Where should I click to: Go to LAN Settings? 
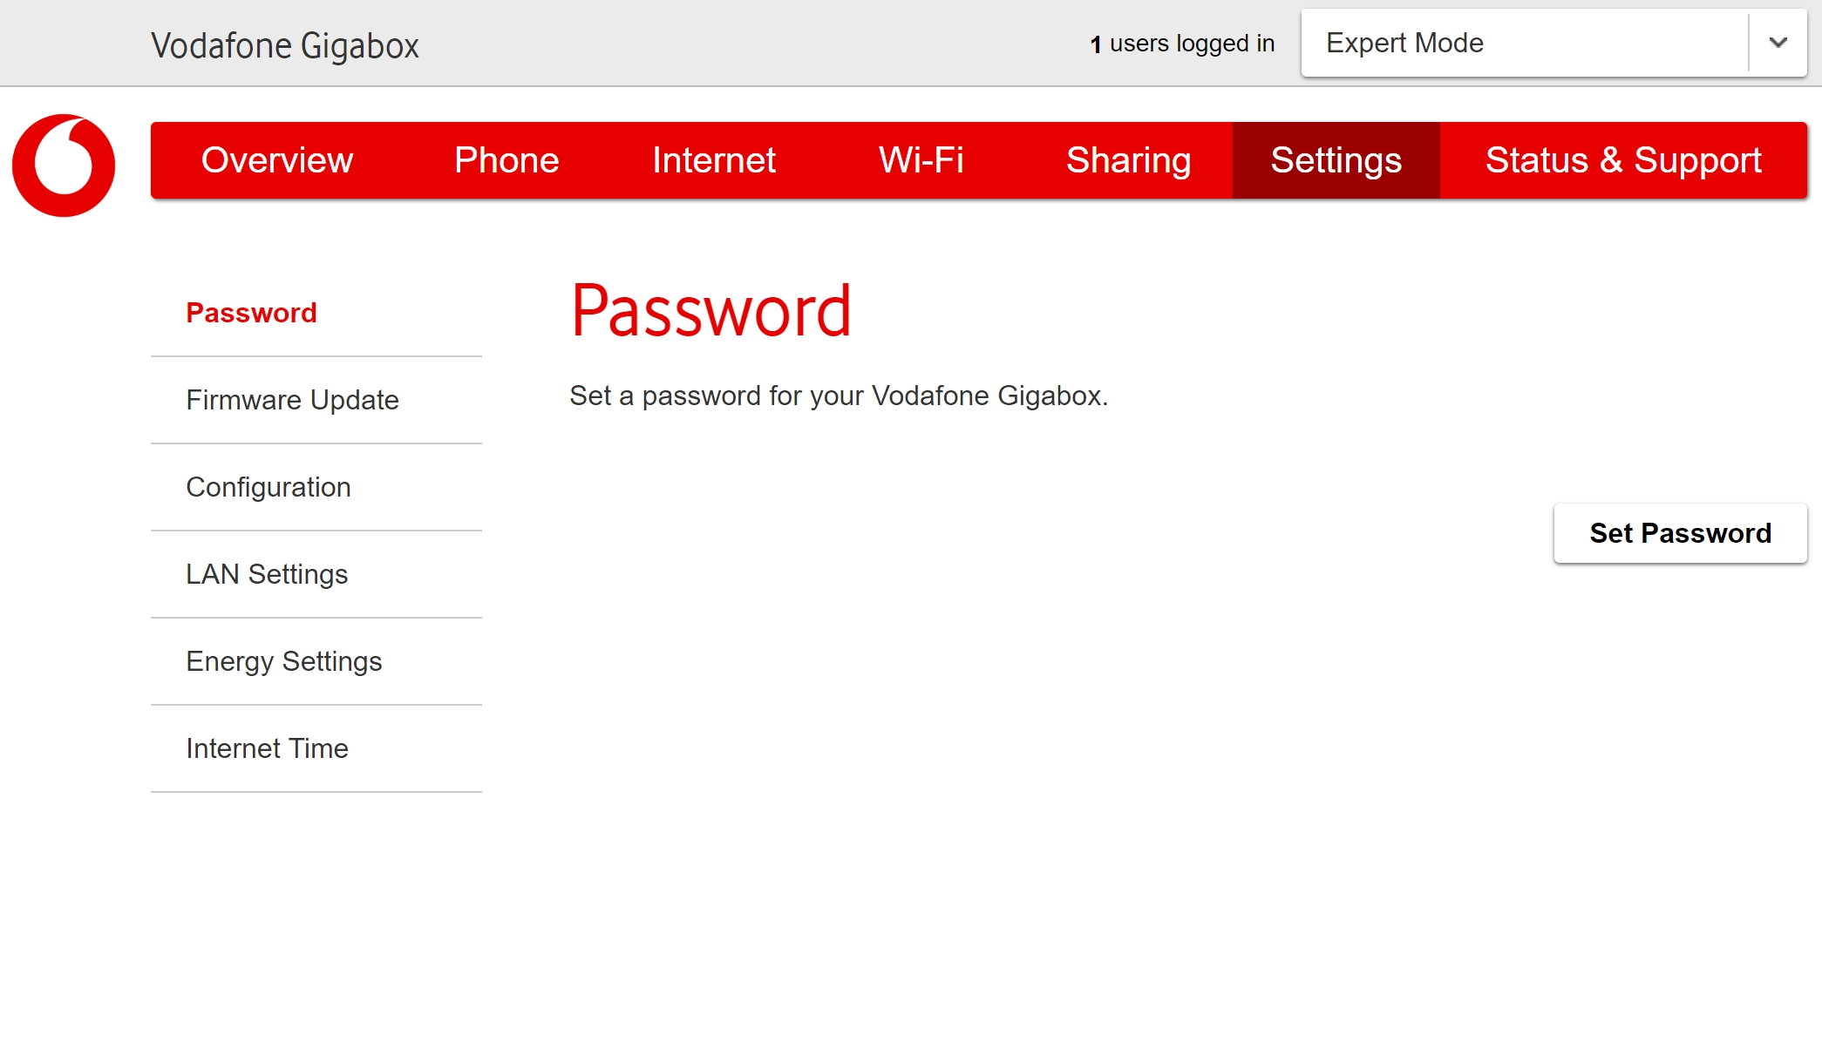pos(316,574)
